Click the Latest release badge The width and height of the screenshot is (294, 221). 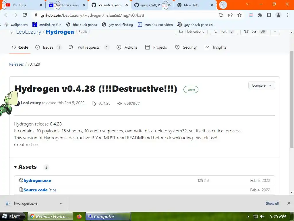[191, 90]
